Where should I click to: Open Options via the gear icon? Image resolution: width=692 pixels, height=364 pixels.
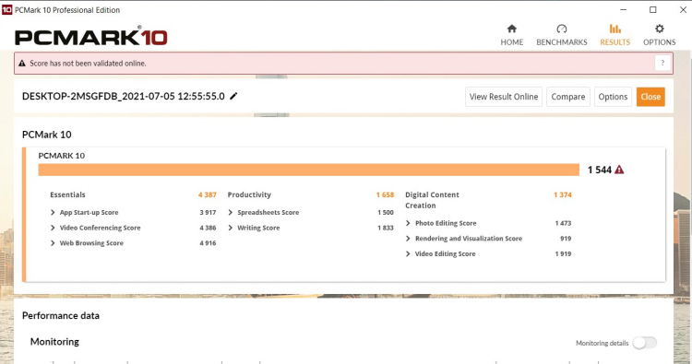(x=659, y=29)
